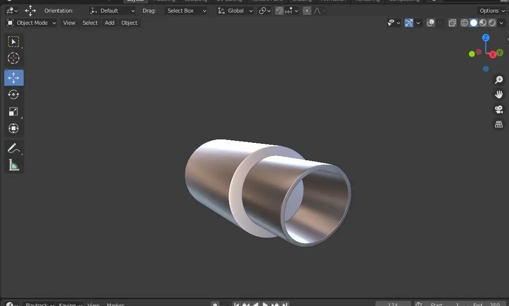The image size is (509, 306).
Task: Open the Object menu
Action: (129, 23)
